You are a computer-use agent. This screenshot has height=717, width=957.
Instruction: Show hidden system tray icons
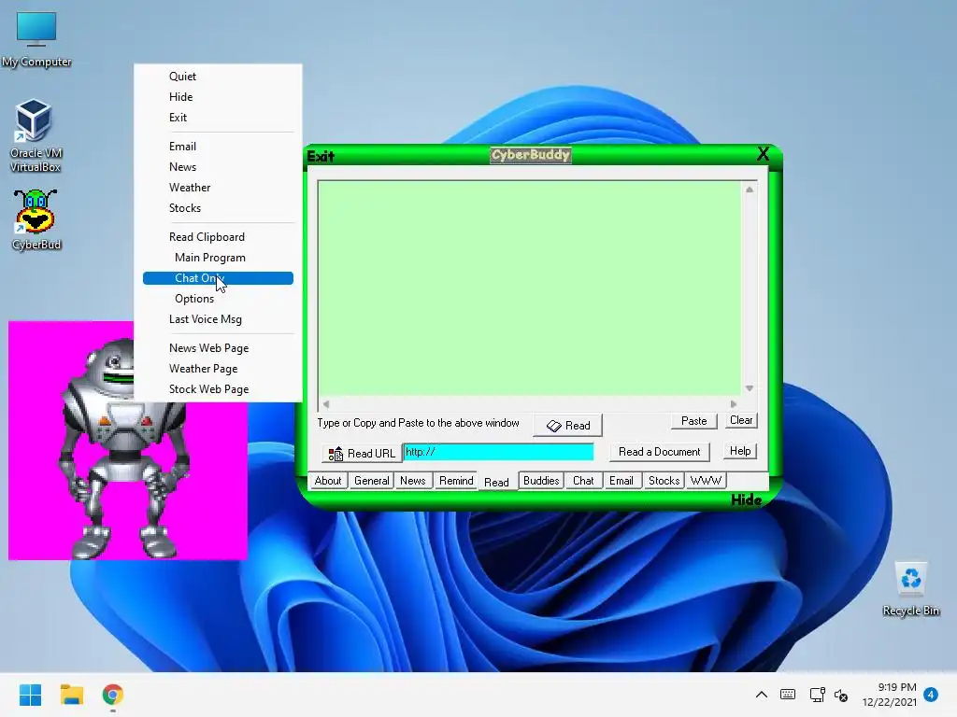[x=761, y=695]
